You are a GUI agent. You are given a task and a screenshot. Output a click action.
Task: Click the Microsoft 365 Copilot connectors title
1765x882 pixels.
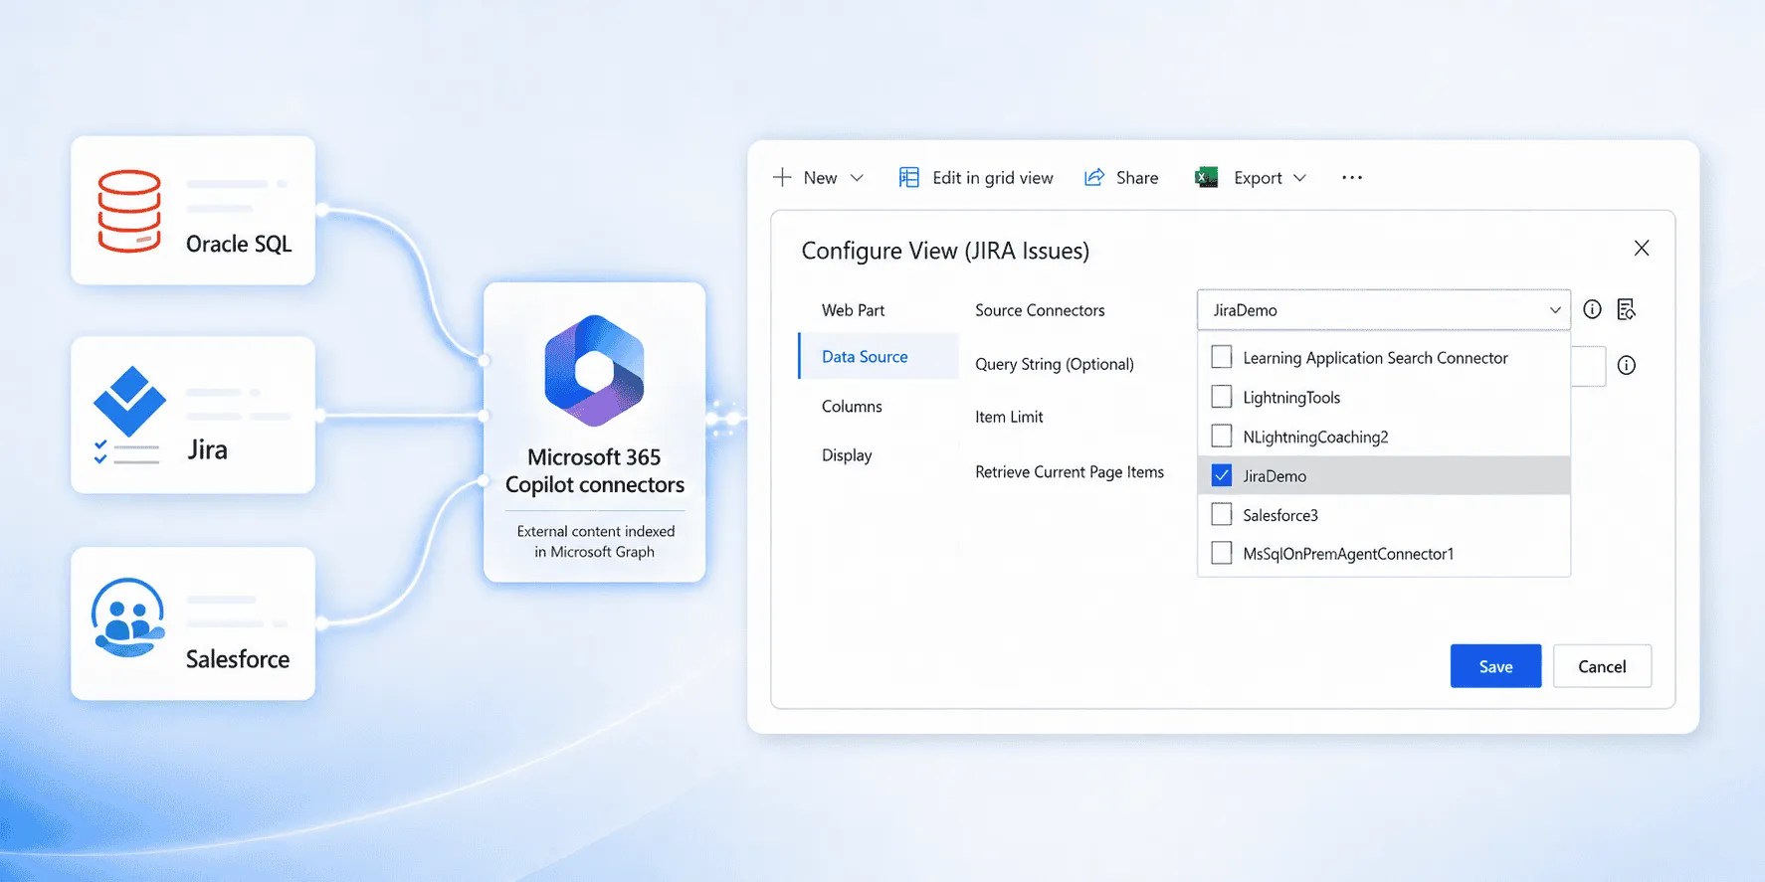(595, 470)
